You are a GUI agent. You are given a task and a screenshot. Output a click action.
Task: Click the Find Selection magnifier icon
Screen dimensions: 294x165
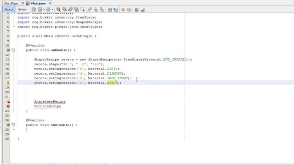pos(58,10)
